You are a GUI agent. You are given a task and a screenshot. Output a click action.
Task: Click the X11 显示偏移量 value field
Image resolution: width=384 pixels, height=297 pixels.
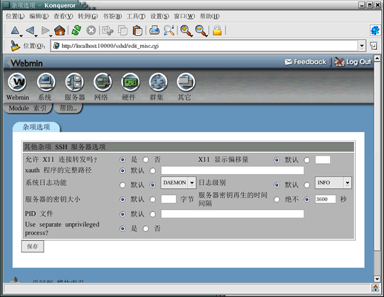pyautogui.click(x=323, y=159)
